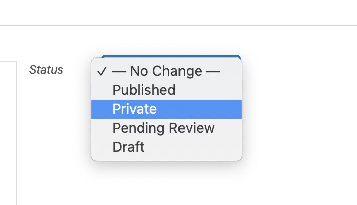Choose Published from the Status list
Screen dimensions: 357x205
pyautogui.click(x=144, y=90)
